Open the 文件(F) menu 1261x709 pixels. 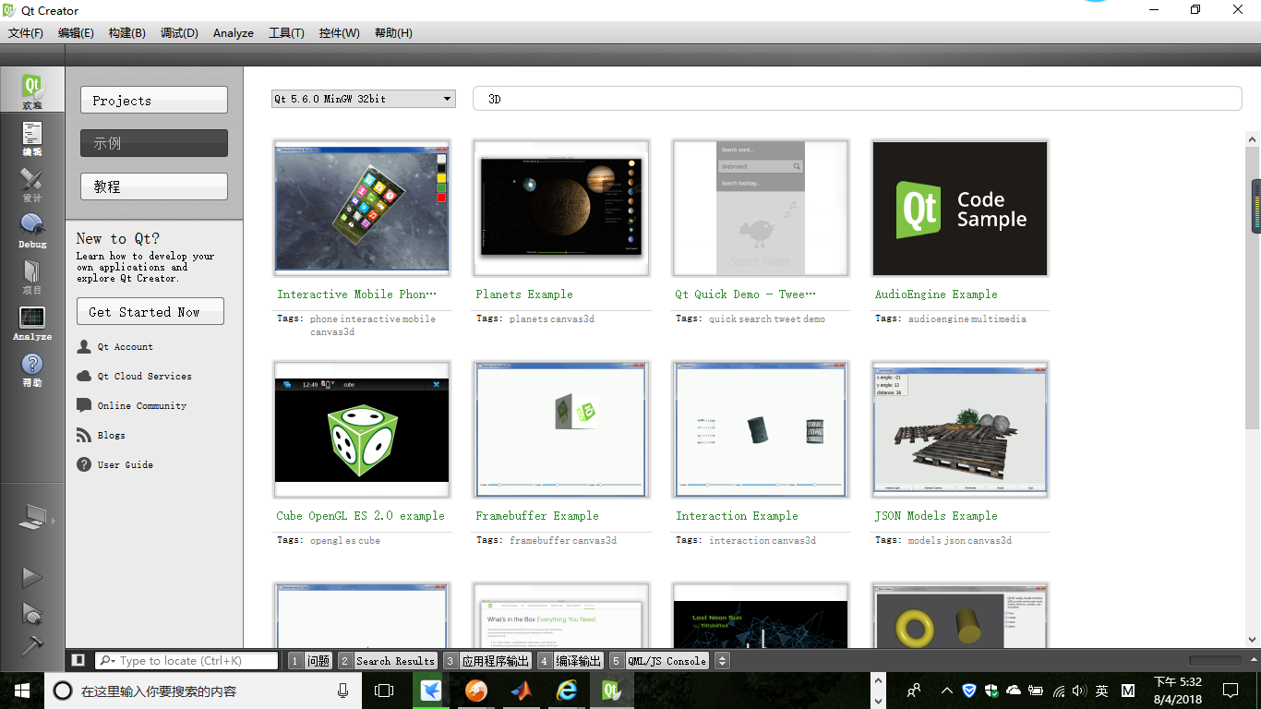point(26,33)
